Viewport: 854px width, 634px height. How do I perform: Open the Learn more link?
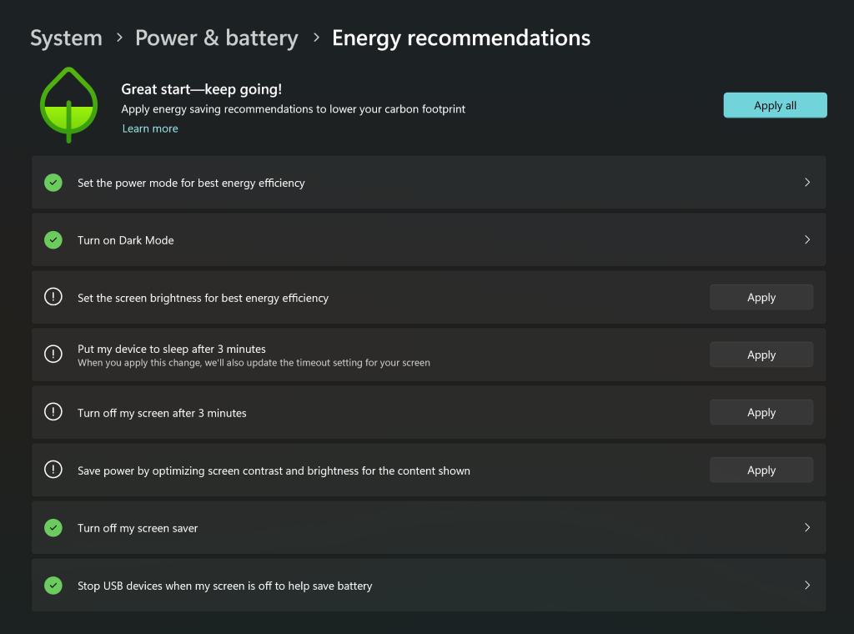[x=150, y=128]
